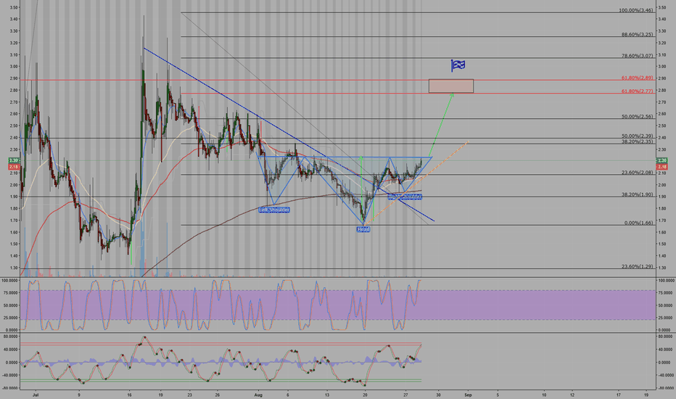This screenshot has height=399, width=676.
Task: Click the "Head" pattern label
Action: pos(363,229)
